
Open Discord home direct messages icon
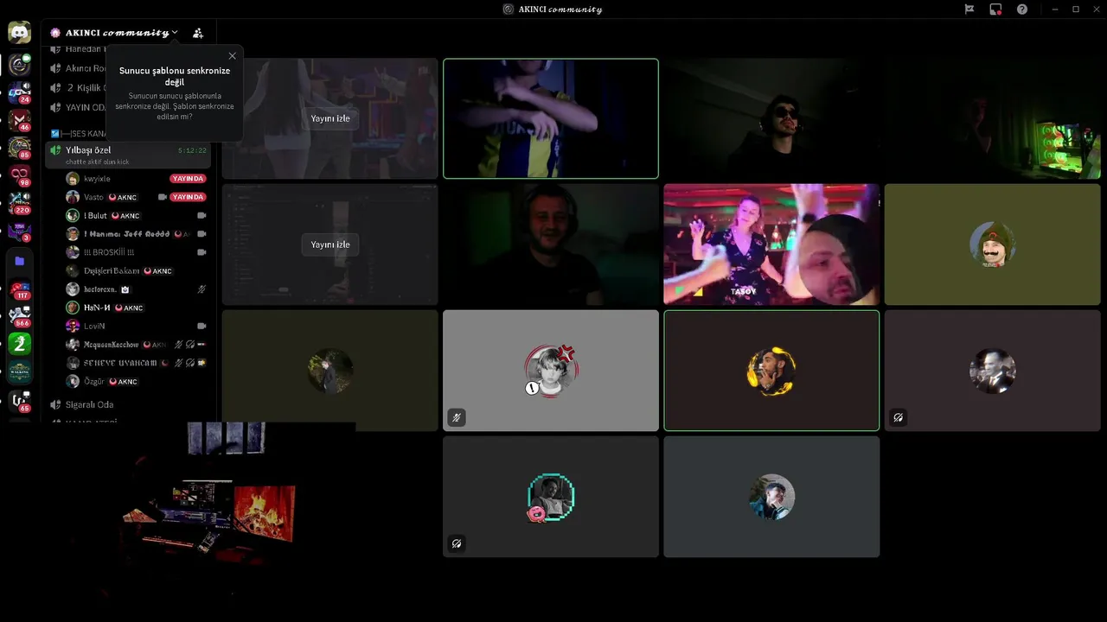coord(19,33)
